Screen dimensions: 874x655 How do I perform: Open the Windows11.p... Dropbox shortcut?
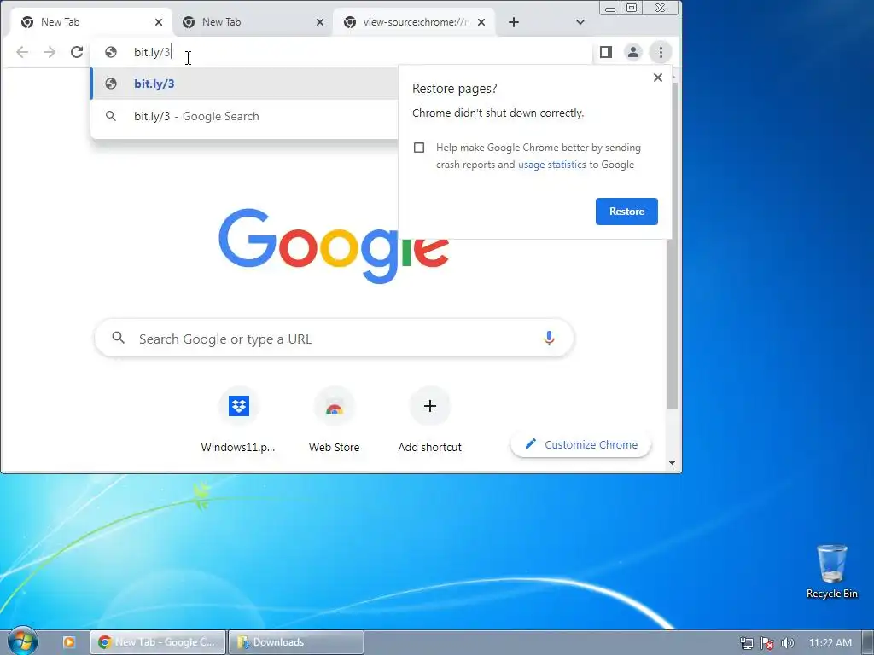point(239,420)
